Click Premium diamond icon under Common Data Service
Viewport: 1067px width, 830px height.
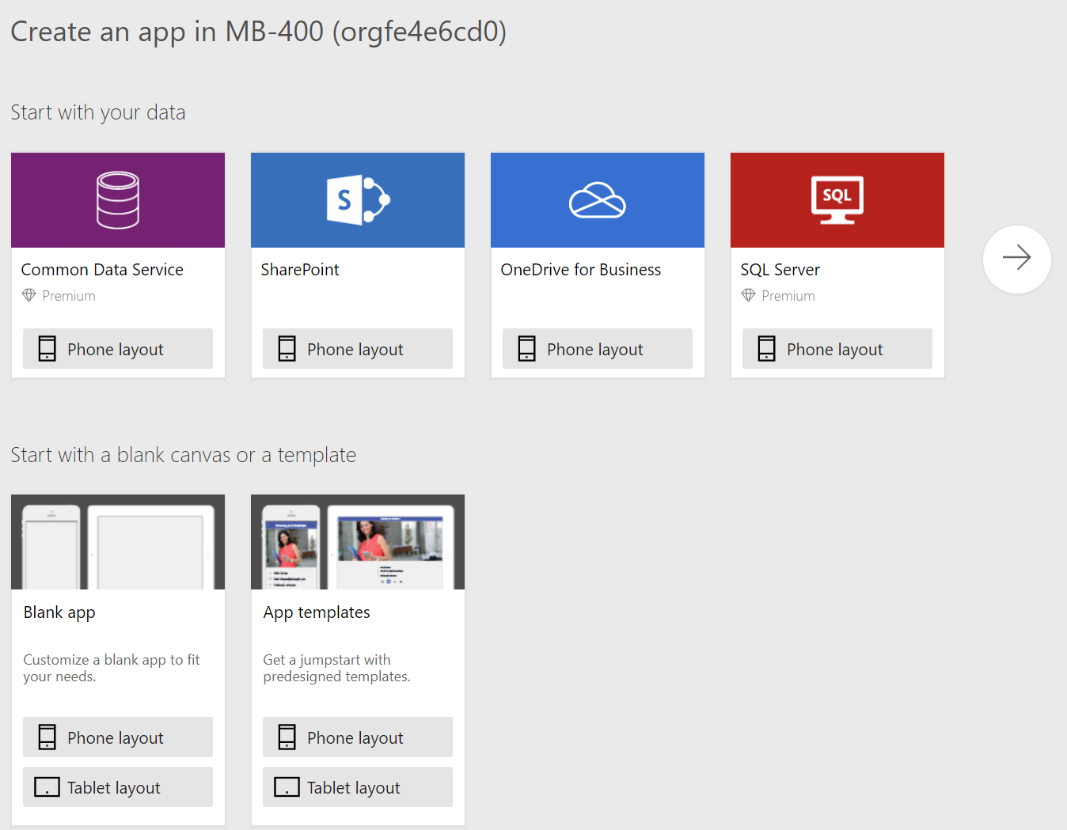(x=29, y=296)
